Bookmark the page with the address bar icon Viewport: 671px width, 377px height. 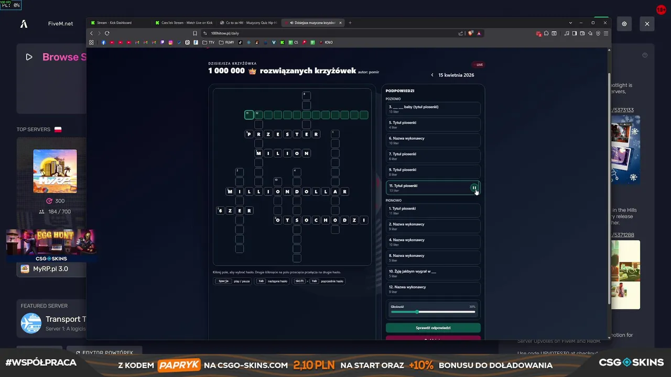(x=195, y=33)
